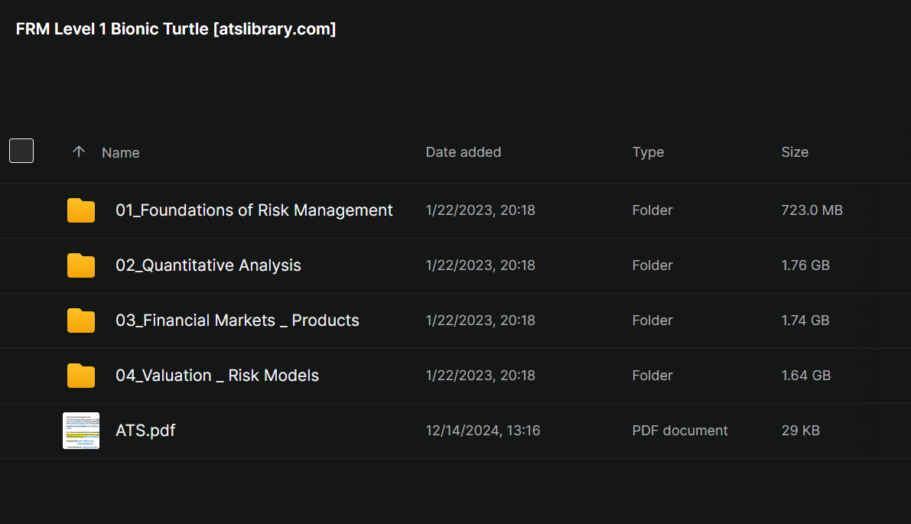Select the ATS.pdf file name
911x524 pixels.
click(x=145, y=431)
